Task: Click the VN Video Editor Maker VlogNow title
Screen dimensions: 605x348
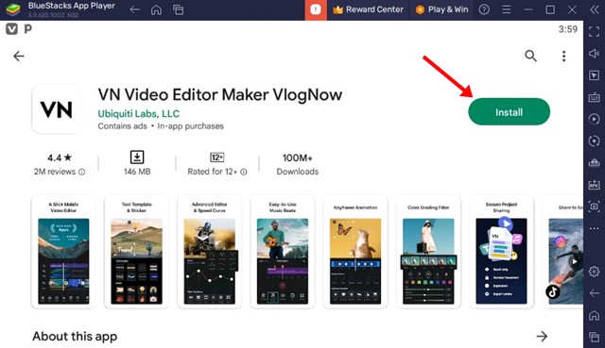Action: pyautogui.click(x=220, y=94)
